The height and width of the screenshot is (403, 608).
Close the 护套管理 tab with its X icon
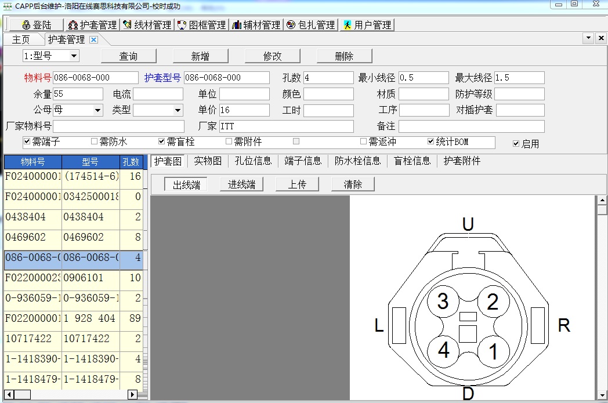[x=93, y=39]
